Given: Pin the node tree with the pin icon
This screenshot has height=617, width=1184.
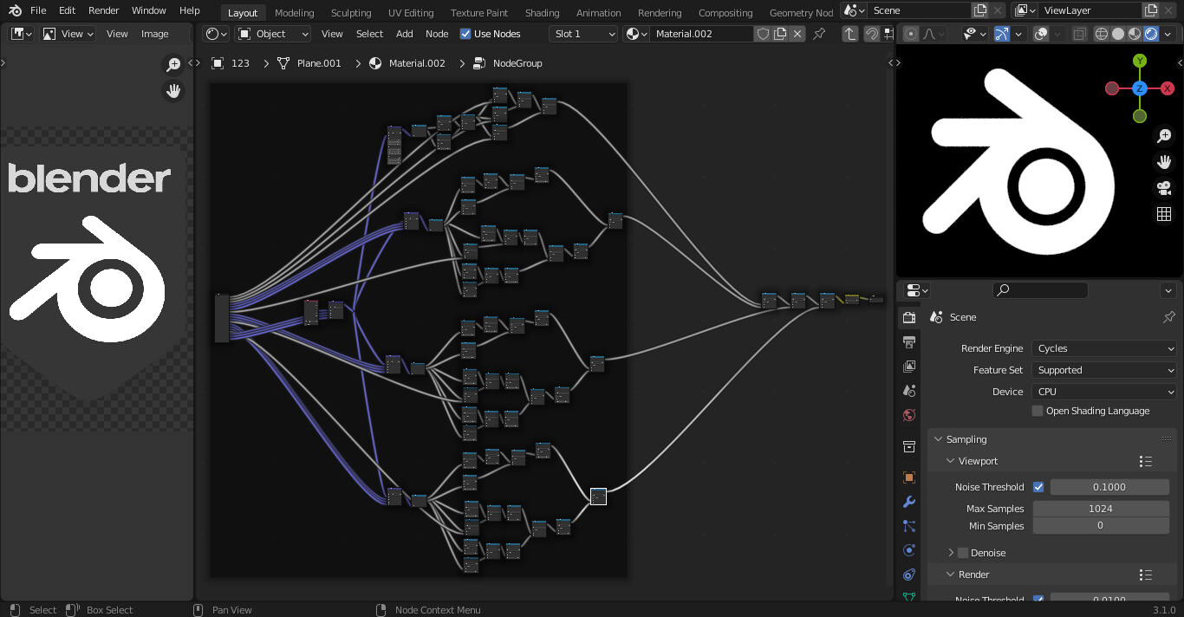Looking at the screenshot, I should coord(819,34).
